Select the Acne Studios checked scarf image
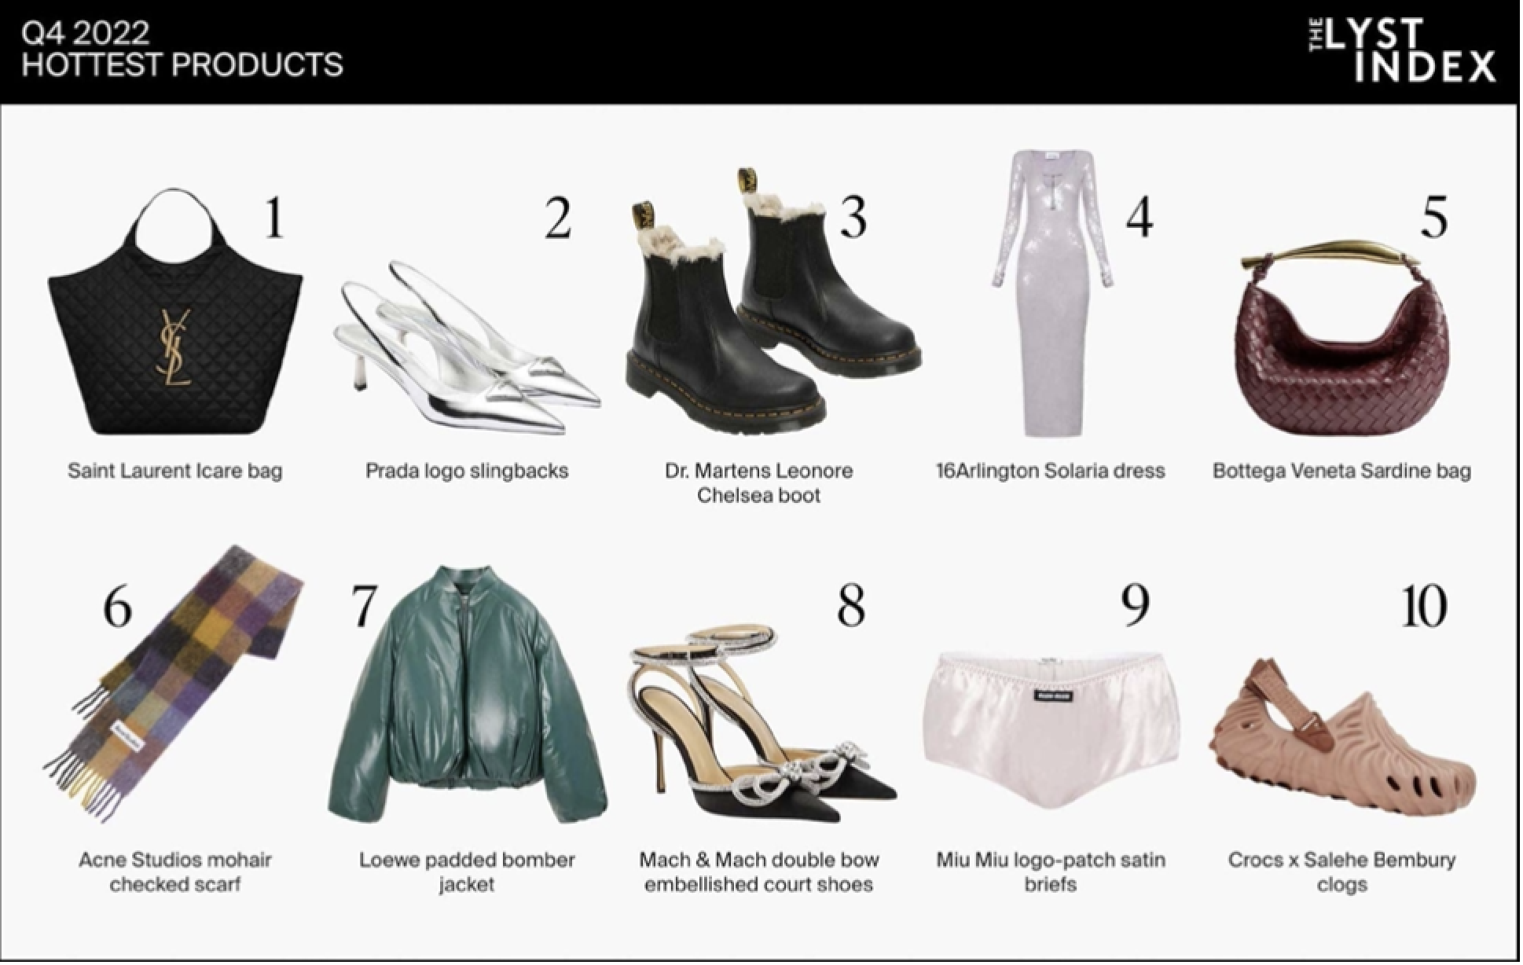The height and width of the screenshot is (965, 1523). 173,682
